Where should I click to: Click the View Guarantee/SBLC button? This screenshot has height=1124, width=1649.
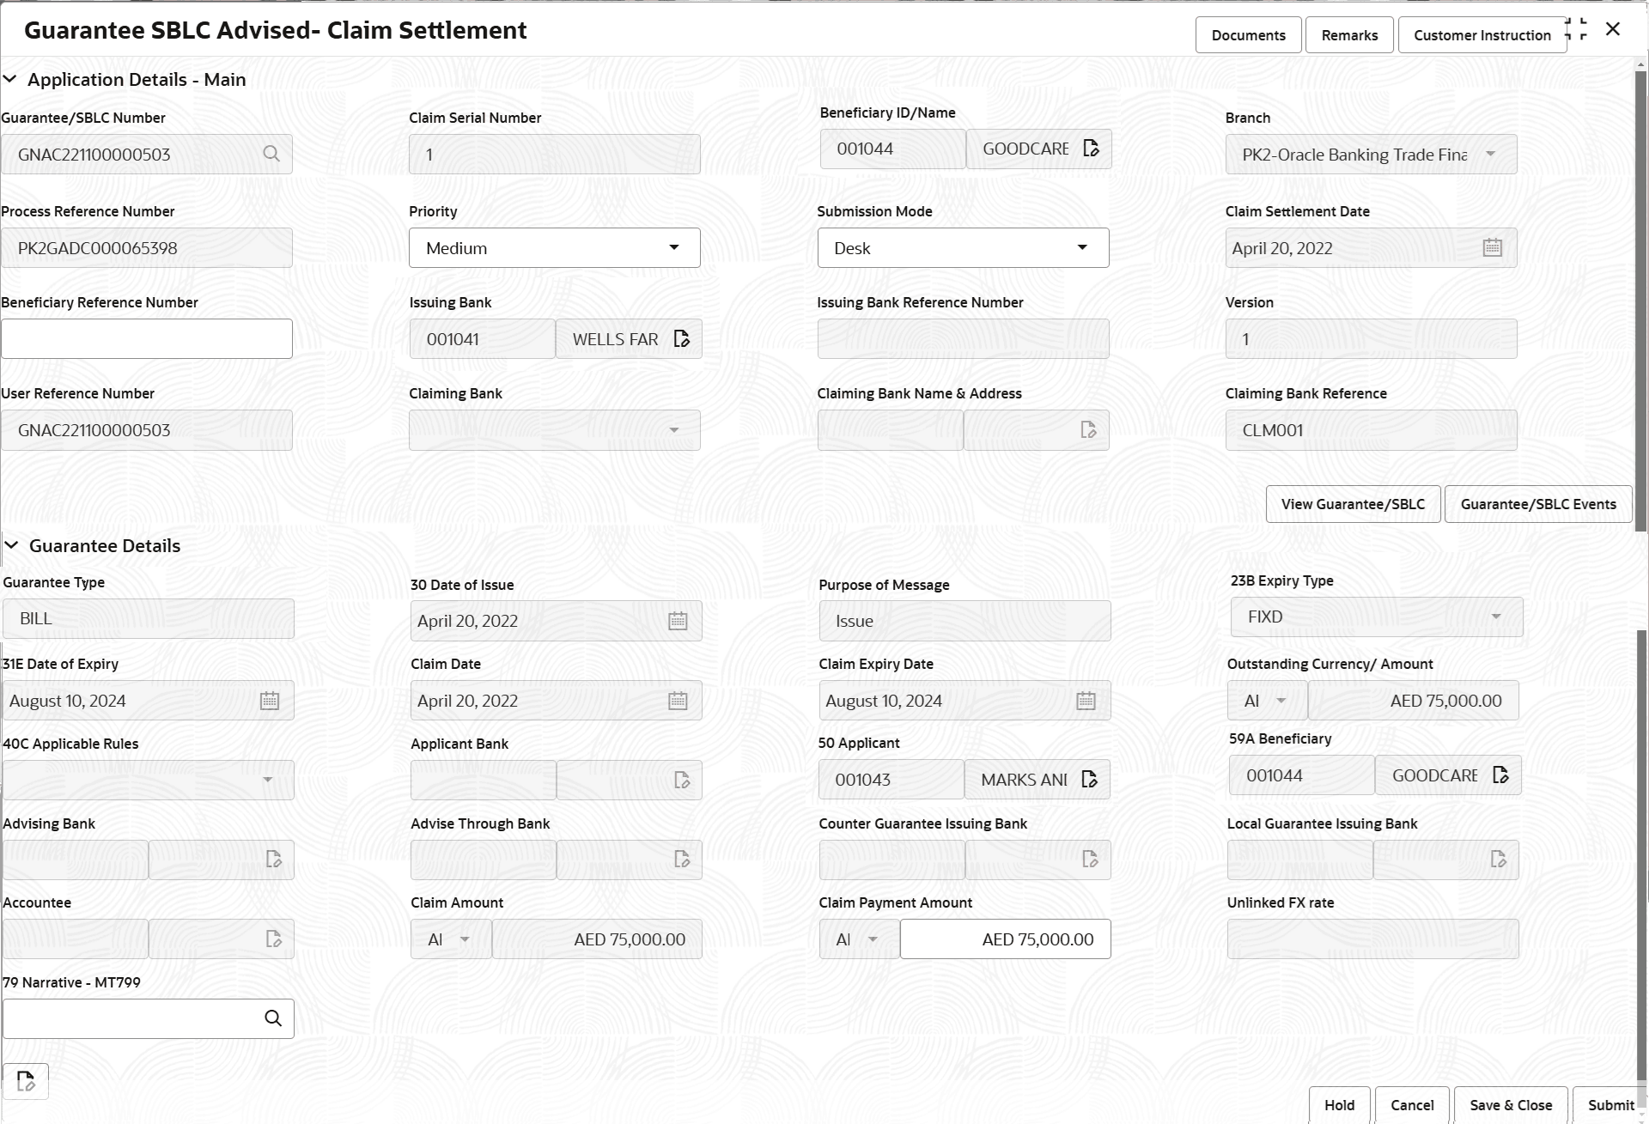pos(1353,504)
